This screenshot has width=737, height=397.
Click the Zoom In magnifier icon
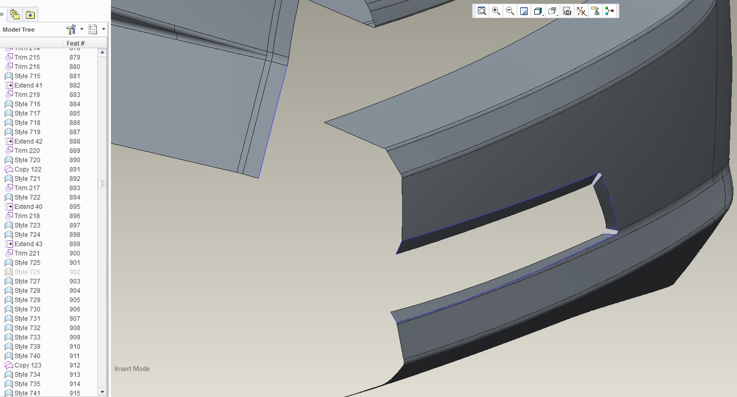point(496,11)
